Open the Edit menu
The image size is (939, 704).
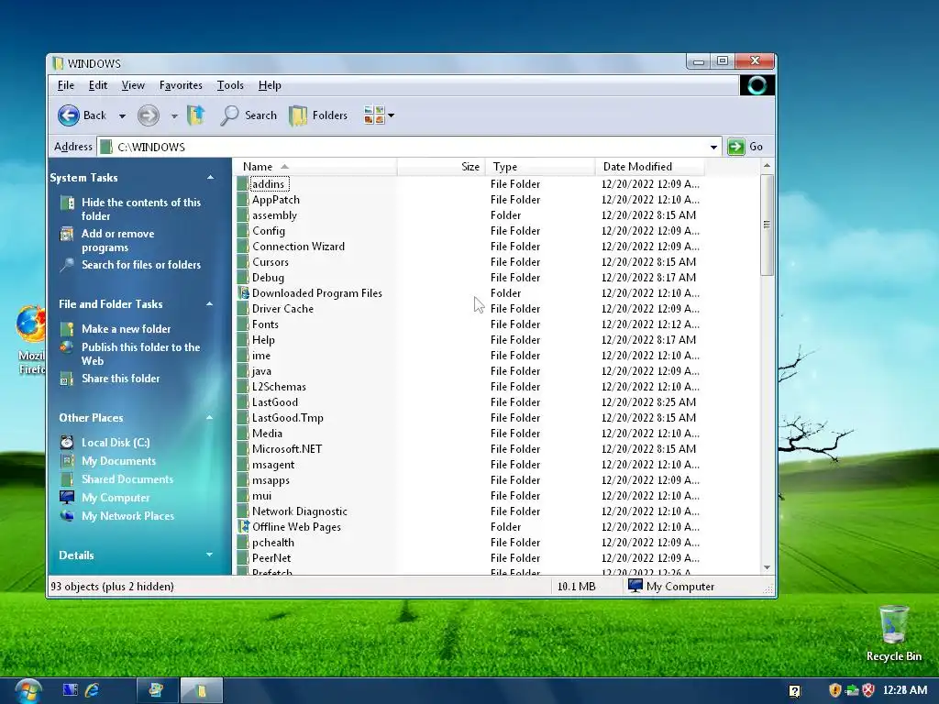pyautogui.click(x=97, y=85)
